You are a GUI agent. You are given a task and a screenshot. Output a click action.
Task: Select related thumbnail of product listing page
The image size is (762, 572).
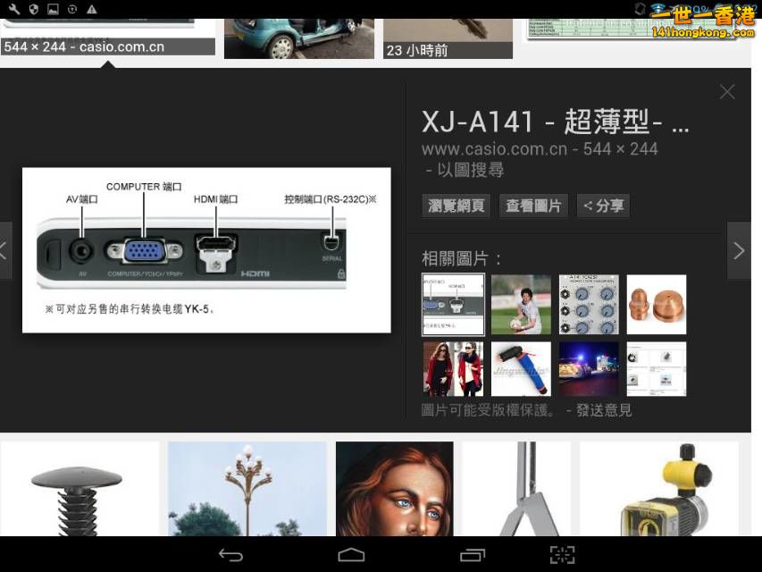[657, 369]
